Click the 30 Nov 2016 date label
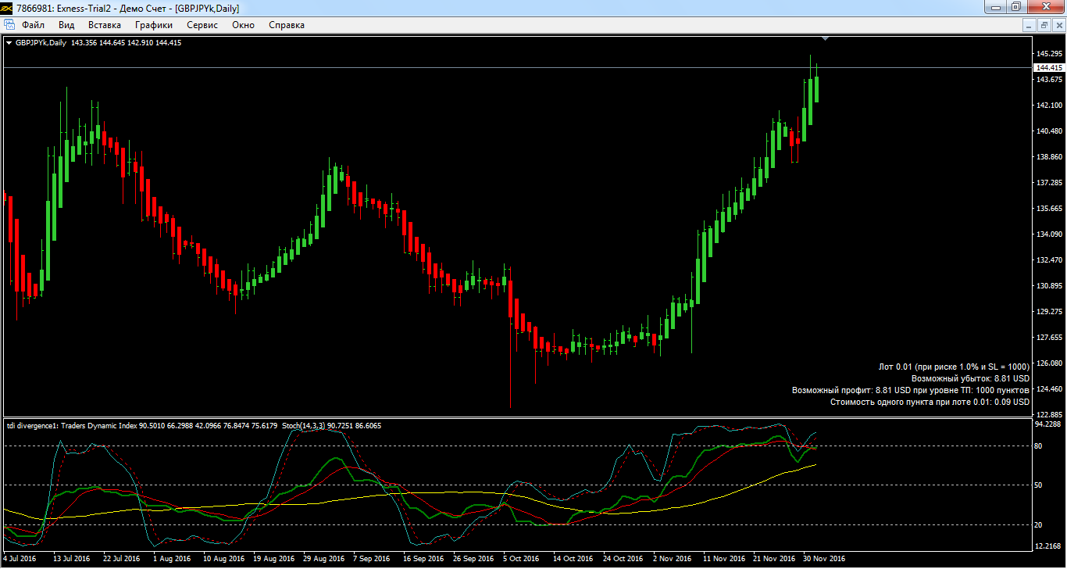Screen dimensions: 1067x569 coord(824,559)
